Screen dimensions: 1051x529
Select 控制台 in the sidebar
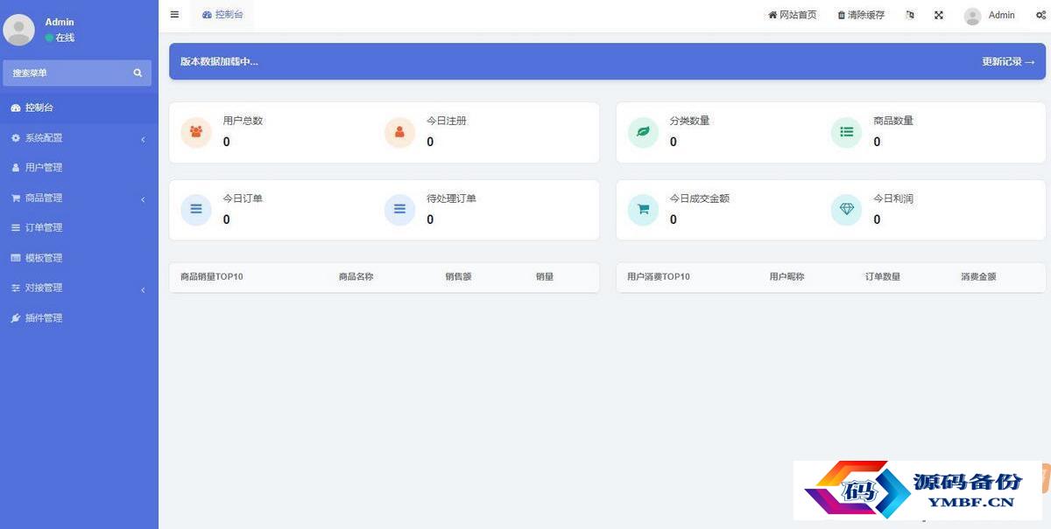(x=79, y=108)
